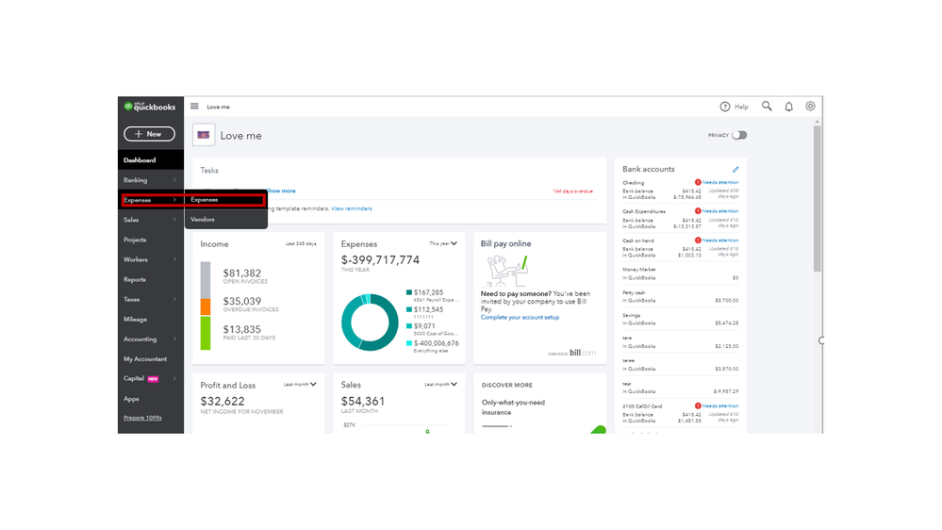Open the Sales card Last month dropdown
Image resolution: width=942 pixels, height=530 pixels.
coord(441,385)
